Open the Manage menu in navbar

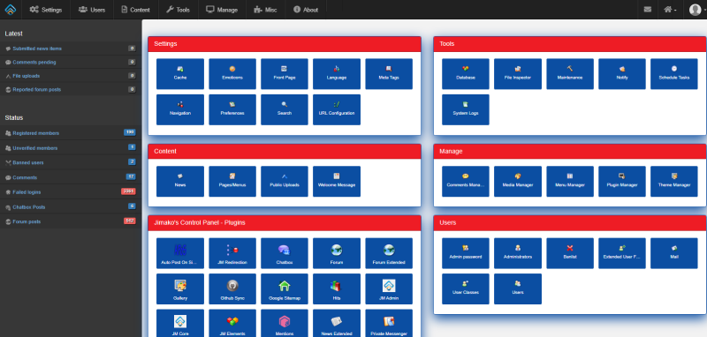[x=222, y=10]
